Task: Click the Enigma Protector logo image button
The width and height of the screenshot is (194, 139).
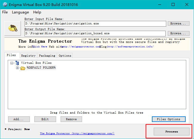Action: tap(13, 28)
